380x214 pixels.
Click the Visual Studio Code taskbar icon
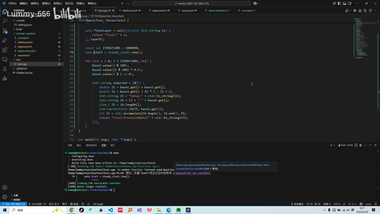point(110,210)
